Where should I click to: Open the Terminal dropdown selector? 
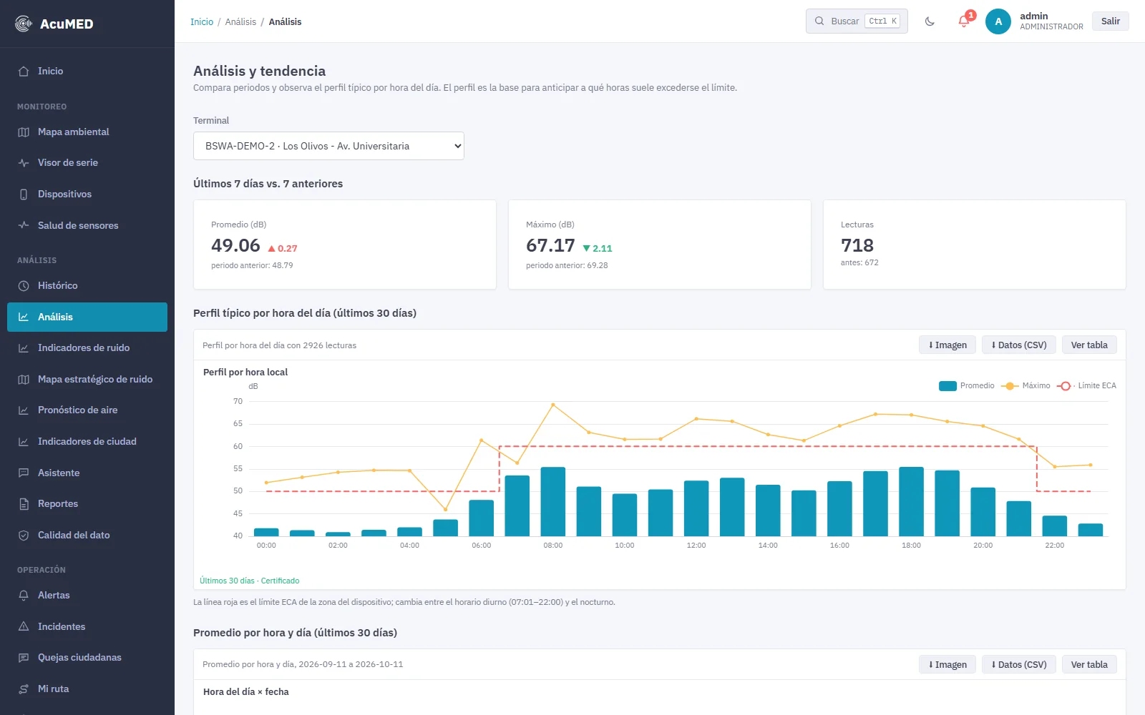tap(328, 146)
